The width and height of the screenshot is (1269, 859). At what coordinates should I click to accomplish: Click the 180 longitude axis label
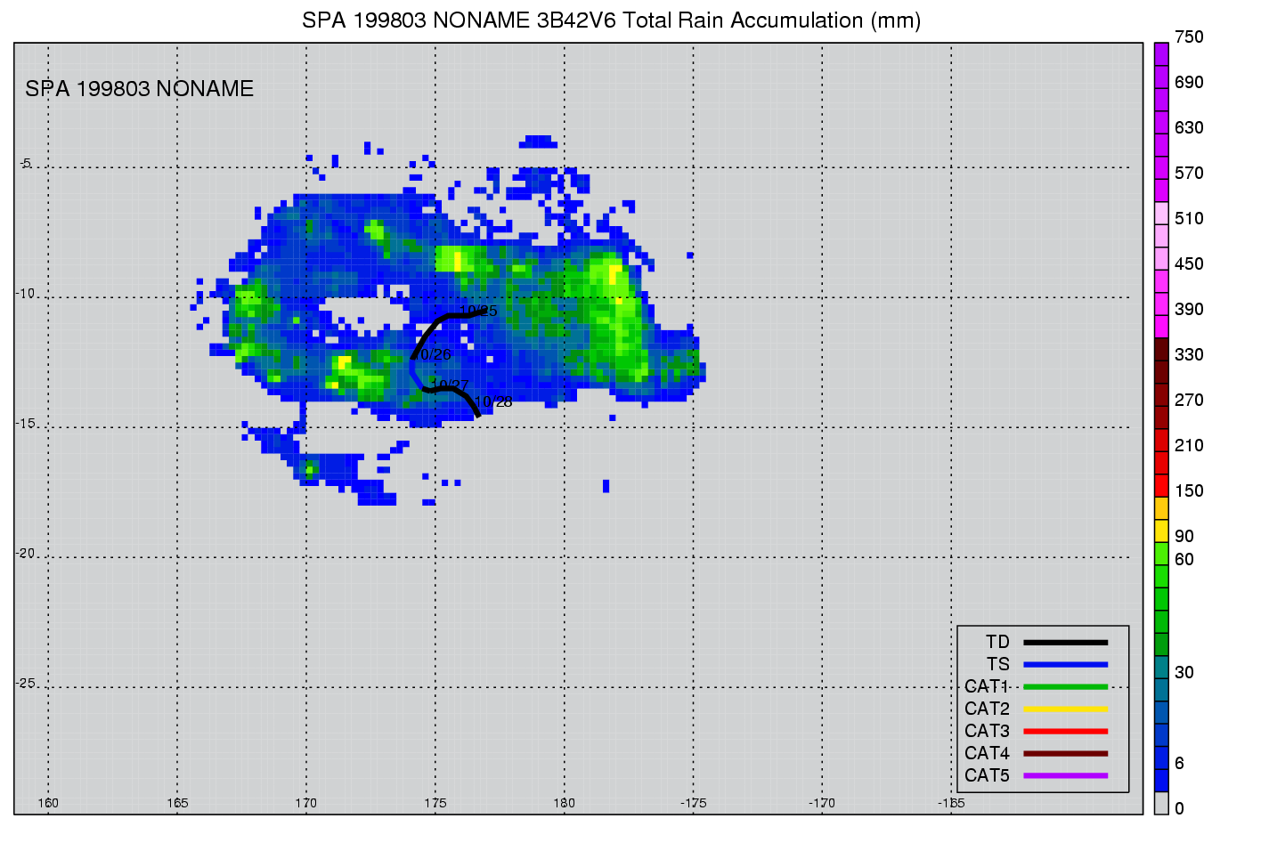(564, 803)
